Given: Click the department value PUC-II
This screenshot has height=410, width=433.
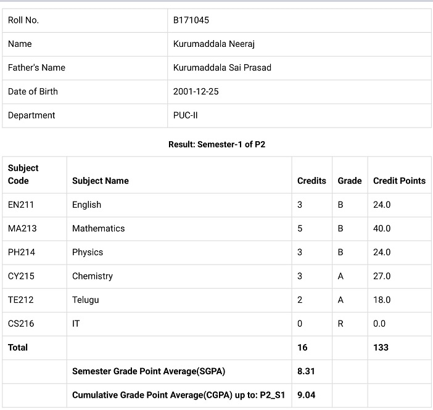Looking at the screenshot, I should 185,115.
